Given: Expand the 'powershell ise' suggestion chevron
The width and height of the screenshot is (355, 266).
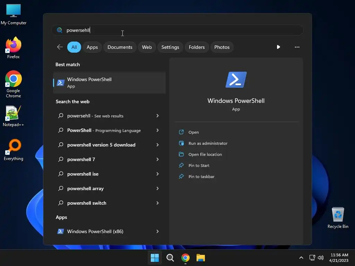Looking at the screenshot, I should [158, 174].
